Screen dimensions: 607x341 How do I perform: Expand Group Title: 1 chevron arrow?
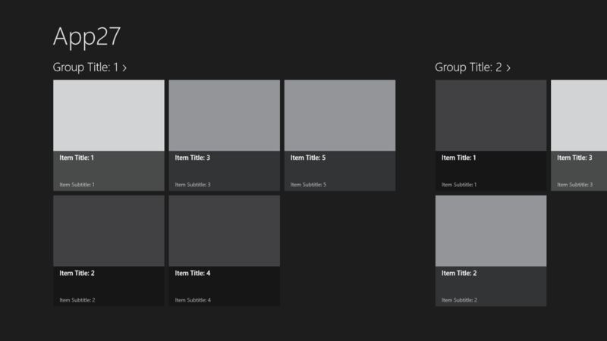(124, 68)
